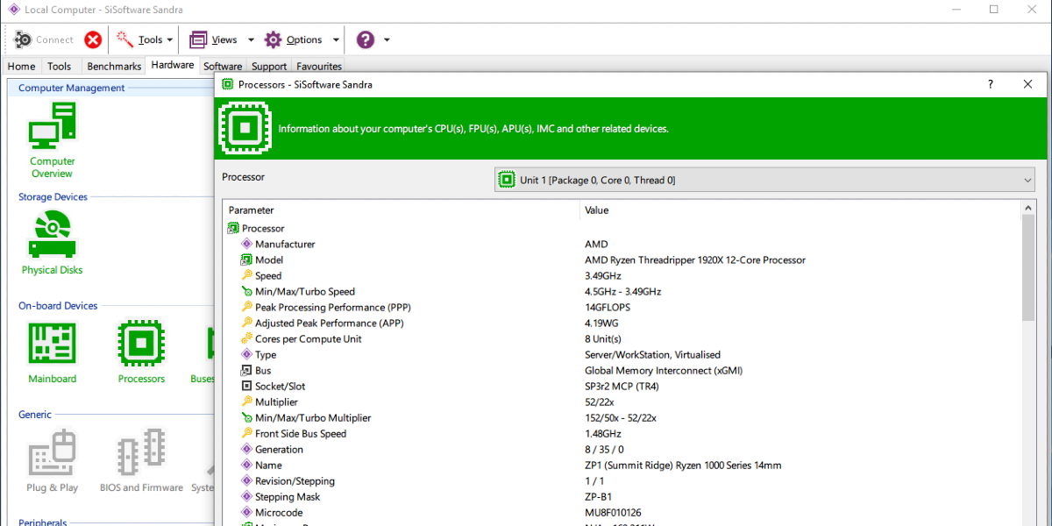Open the Processor unit selection dropdown
This screenshot has height=526, width=1052.
click(765, 180)
